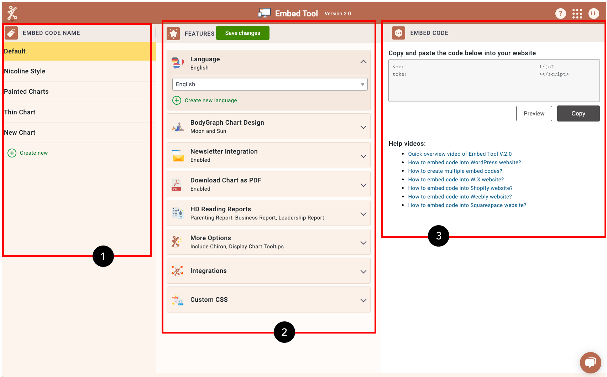Screen dimensions: 607x377
Task: Click the app logo in the header
Action: [x=12, y=13]
